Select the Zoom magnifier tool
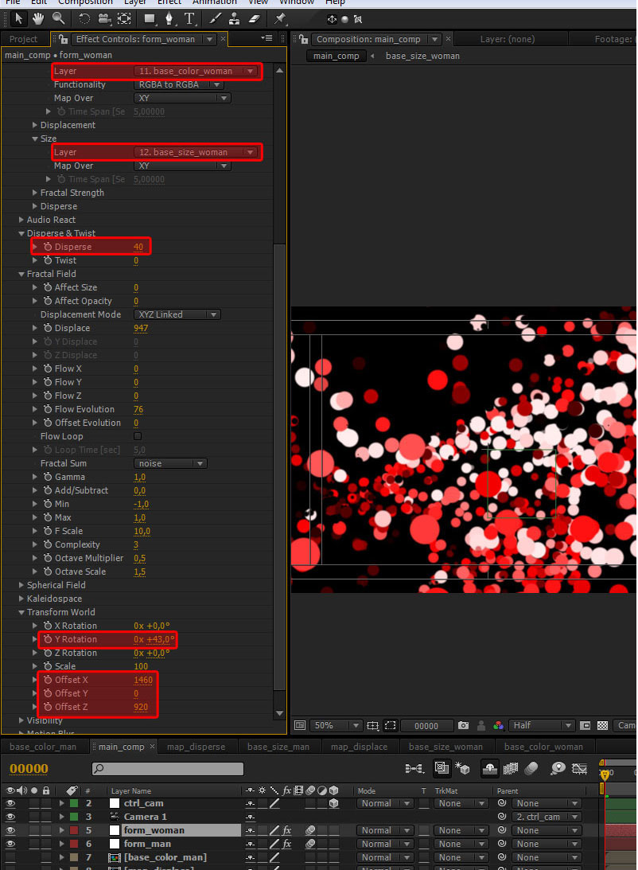This screenshot has width=638, height=870. [x=58, y=19]
